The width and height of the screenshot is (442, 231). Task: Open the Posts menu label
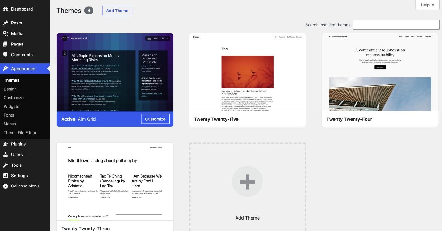[16, 23]
